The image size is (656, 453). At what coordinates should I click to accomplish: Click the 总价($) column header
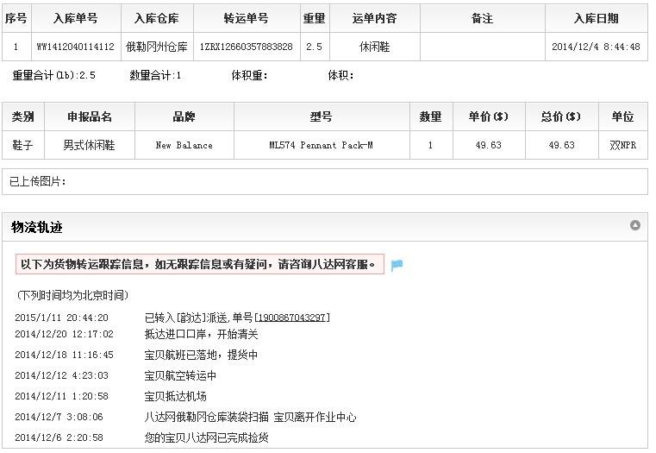pos(561,116)
